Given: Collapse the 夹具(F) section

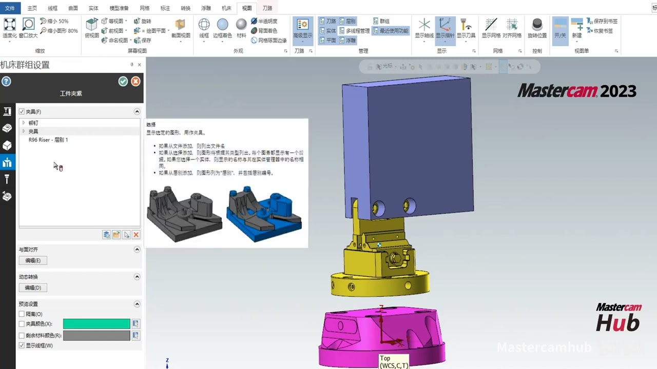Looking at the screenshot, I should (137, 112).
